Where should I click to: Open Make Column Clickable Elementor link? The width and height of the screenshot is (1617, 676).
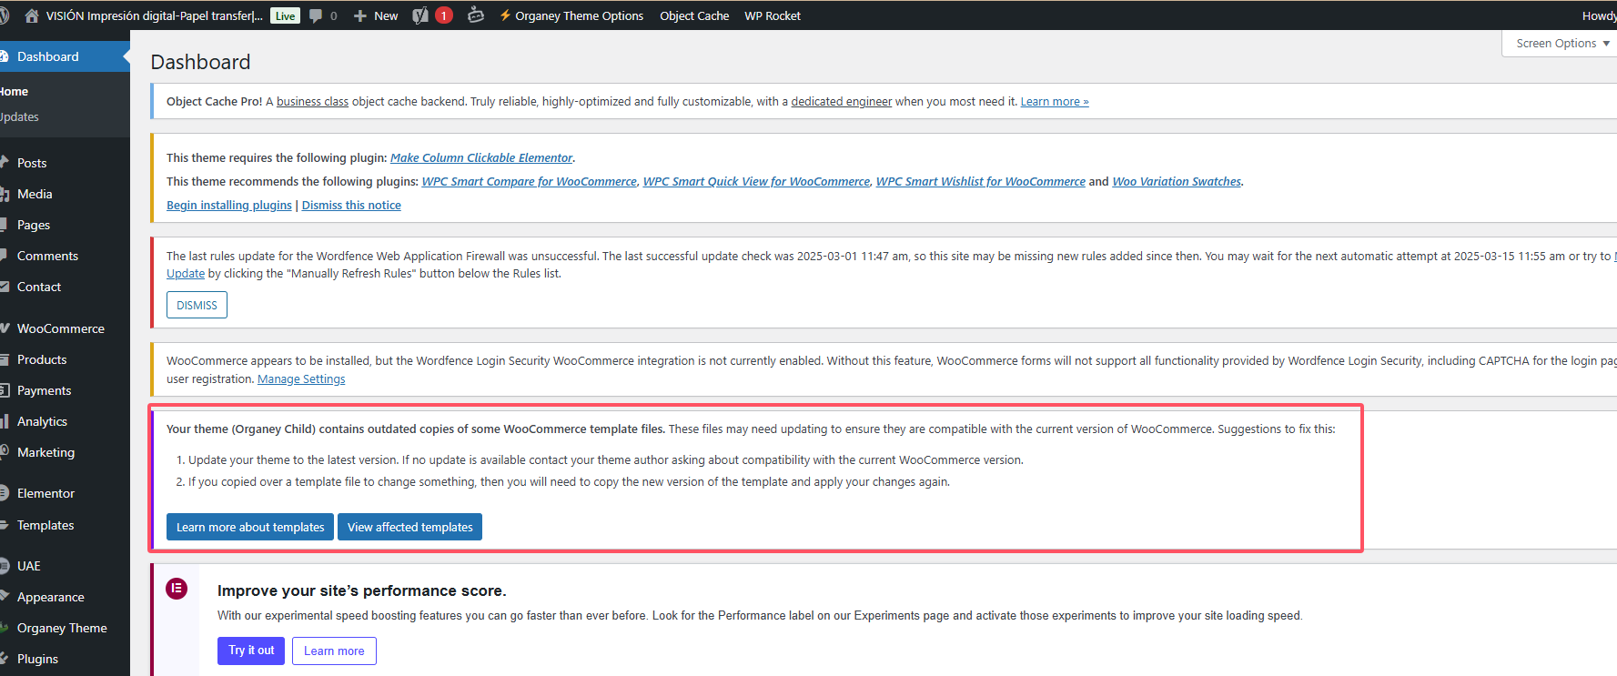(x=481, y=157)
